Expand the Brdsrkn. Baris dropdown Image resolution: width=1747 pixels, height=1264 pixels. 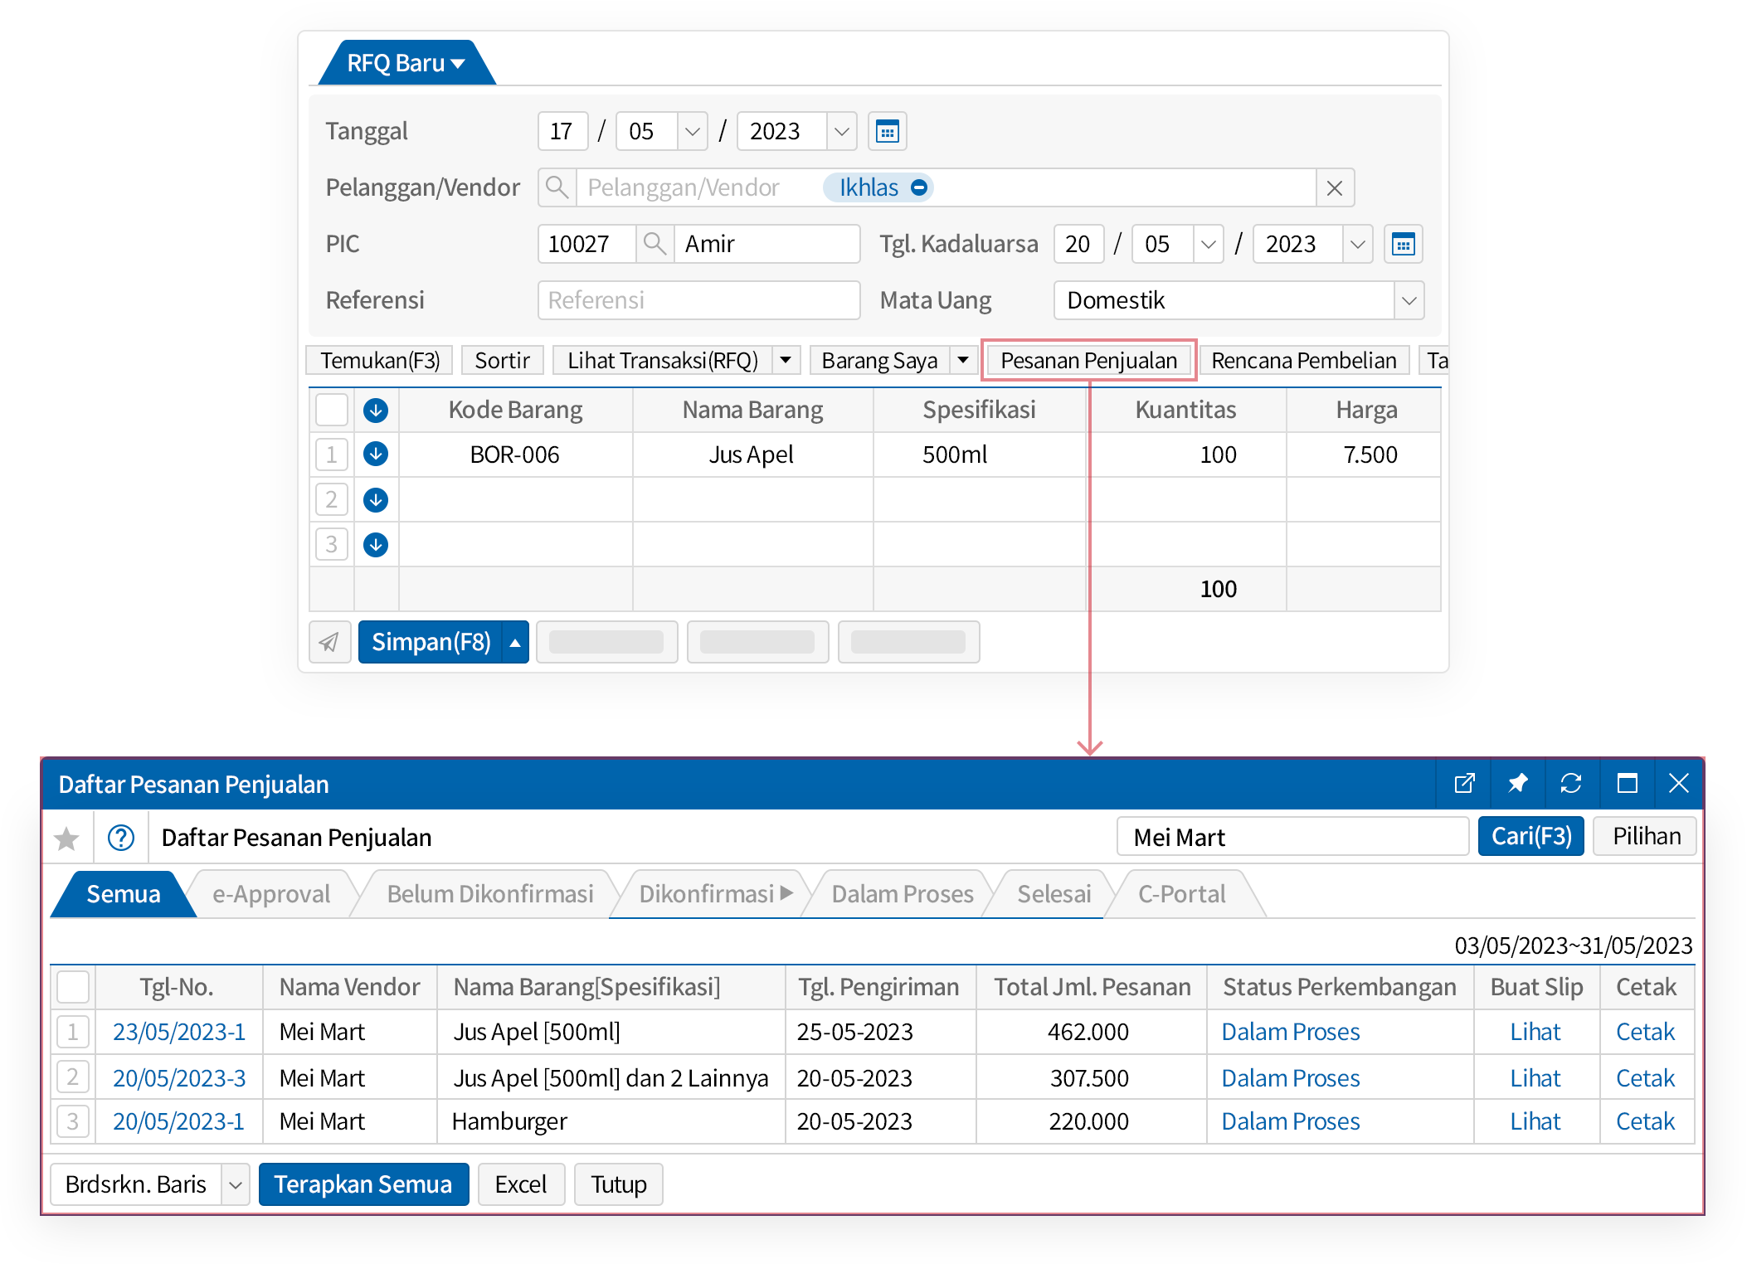point(236,1184)
